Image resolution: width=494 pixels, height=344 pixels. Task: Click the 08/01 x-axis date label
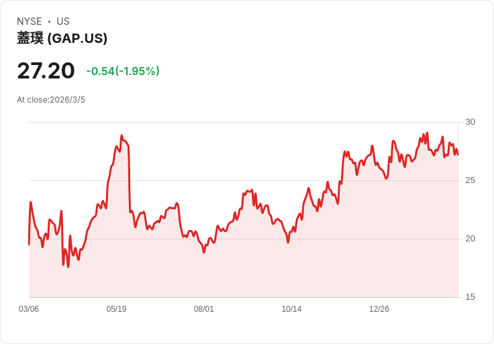pos(204,309)
